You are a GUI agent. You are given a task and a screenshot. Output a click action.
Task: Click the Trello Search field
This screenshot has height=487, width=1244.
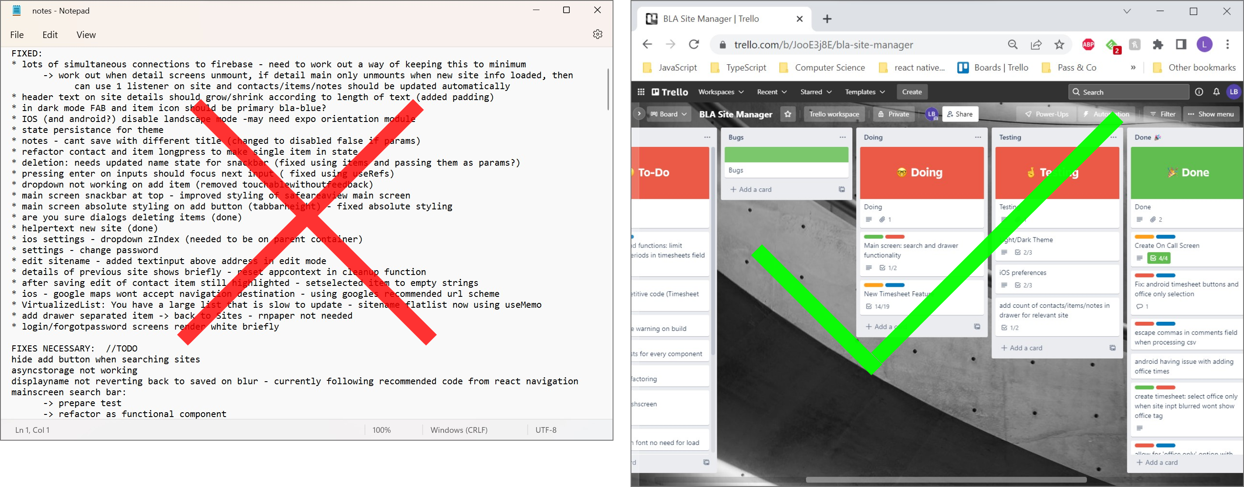(1128, 92)
